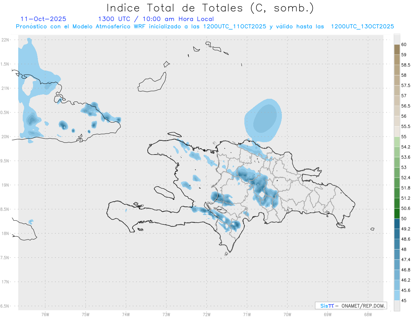Click the '71W' longitude label

(x=247, y=314)
